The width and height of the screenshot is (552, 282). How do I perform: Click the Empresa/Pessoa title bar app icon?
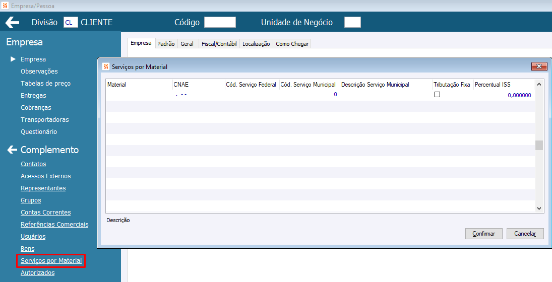pos(5,6)
